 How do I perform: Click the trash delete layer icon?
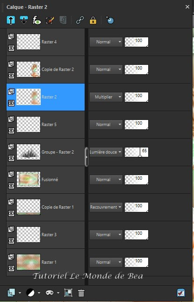point(81,293)
